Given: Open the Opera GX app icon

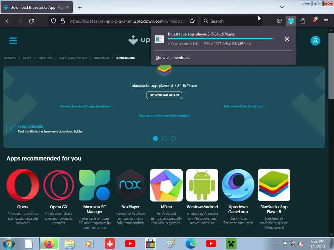Looking at the screenshot, I should coord(59,185).
